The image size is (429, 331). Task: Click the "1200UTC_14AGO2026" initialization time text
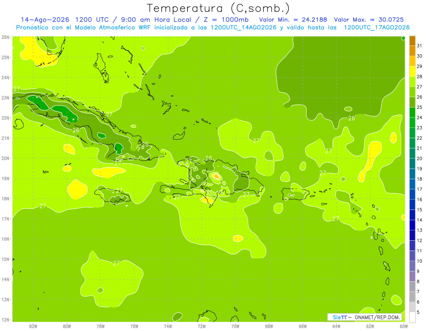click(x=243, y=27)
